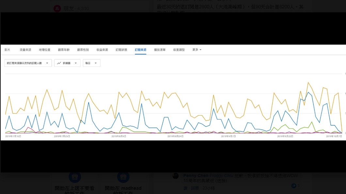This screenshot has height=194, width=346.
Task: Open the 播放清單 tab
Action: [160, 50]
